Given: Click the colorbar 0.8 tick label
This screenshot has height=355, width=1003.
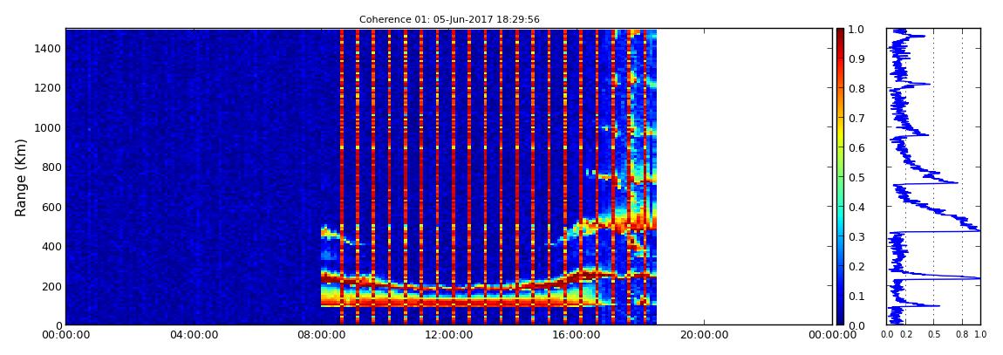Looking at the screenshot, I should pos(856,89).
